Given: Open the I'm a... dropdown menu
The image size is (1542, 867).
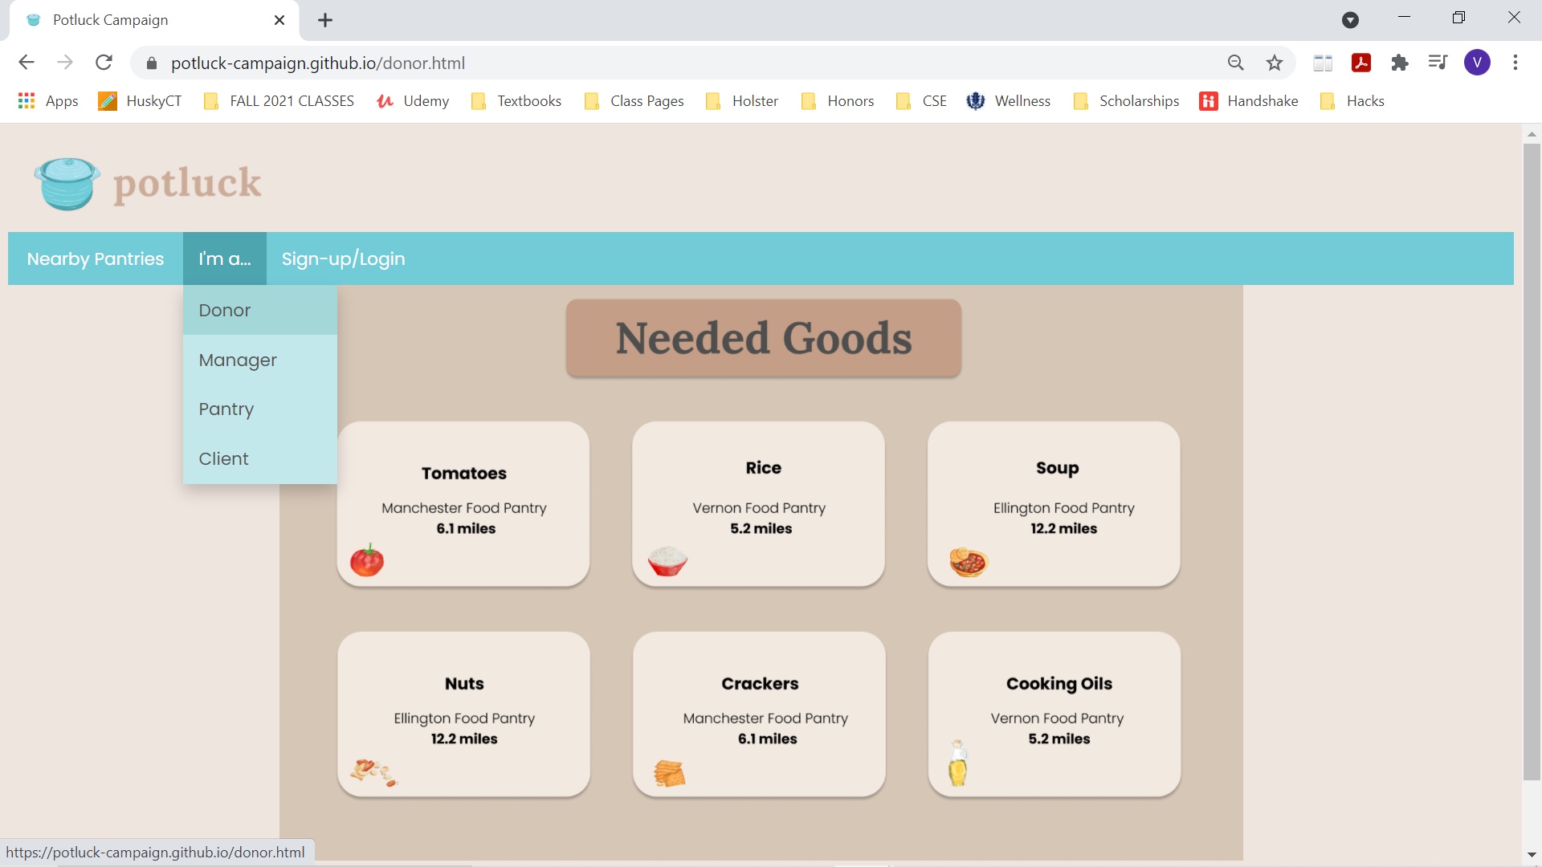Looking at the screenshot, I should tap(225, 258).
